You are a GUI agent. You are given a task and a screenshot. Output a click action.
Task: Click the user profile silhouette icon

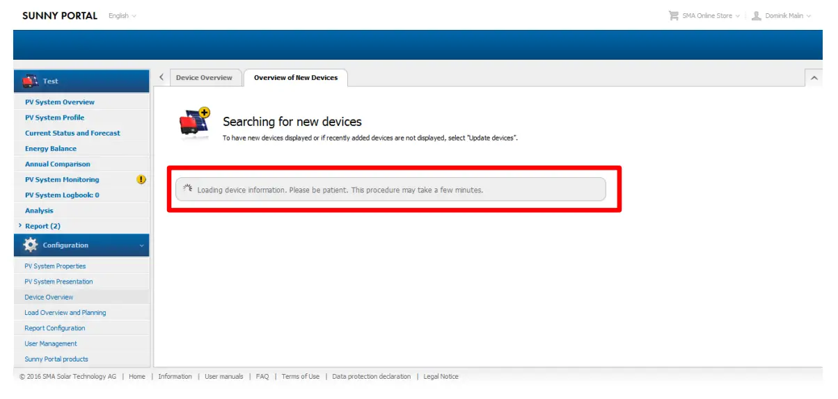pos(757,15)
